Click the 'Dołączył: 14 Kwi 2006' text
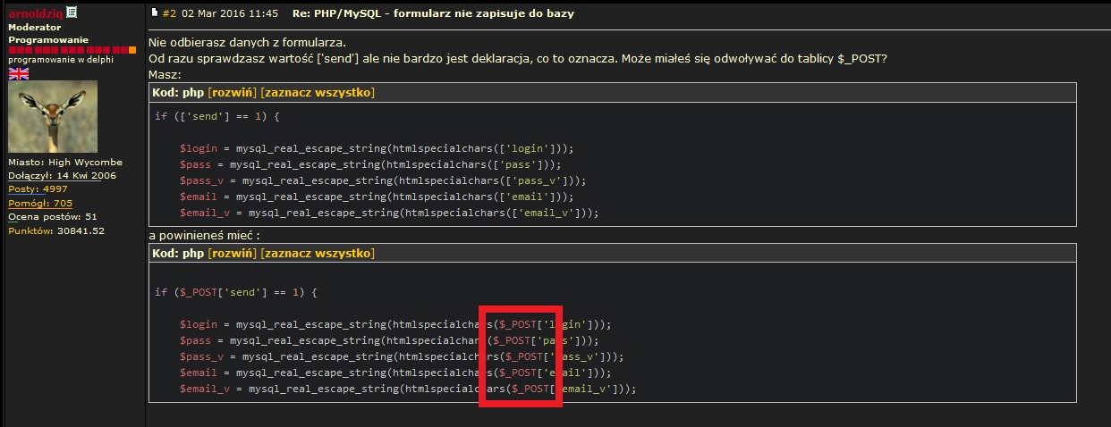Viewport: 1111px width, 427px height. (x=62, y=176)
